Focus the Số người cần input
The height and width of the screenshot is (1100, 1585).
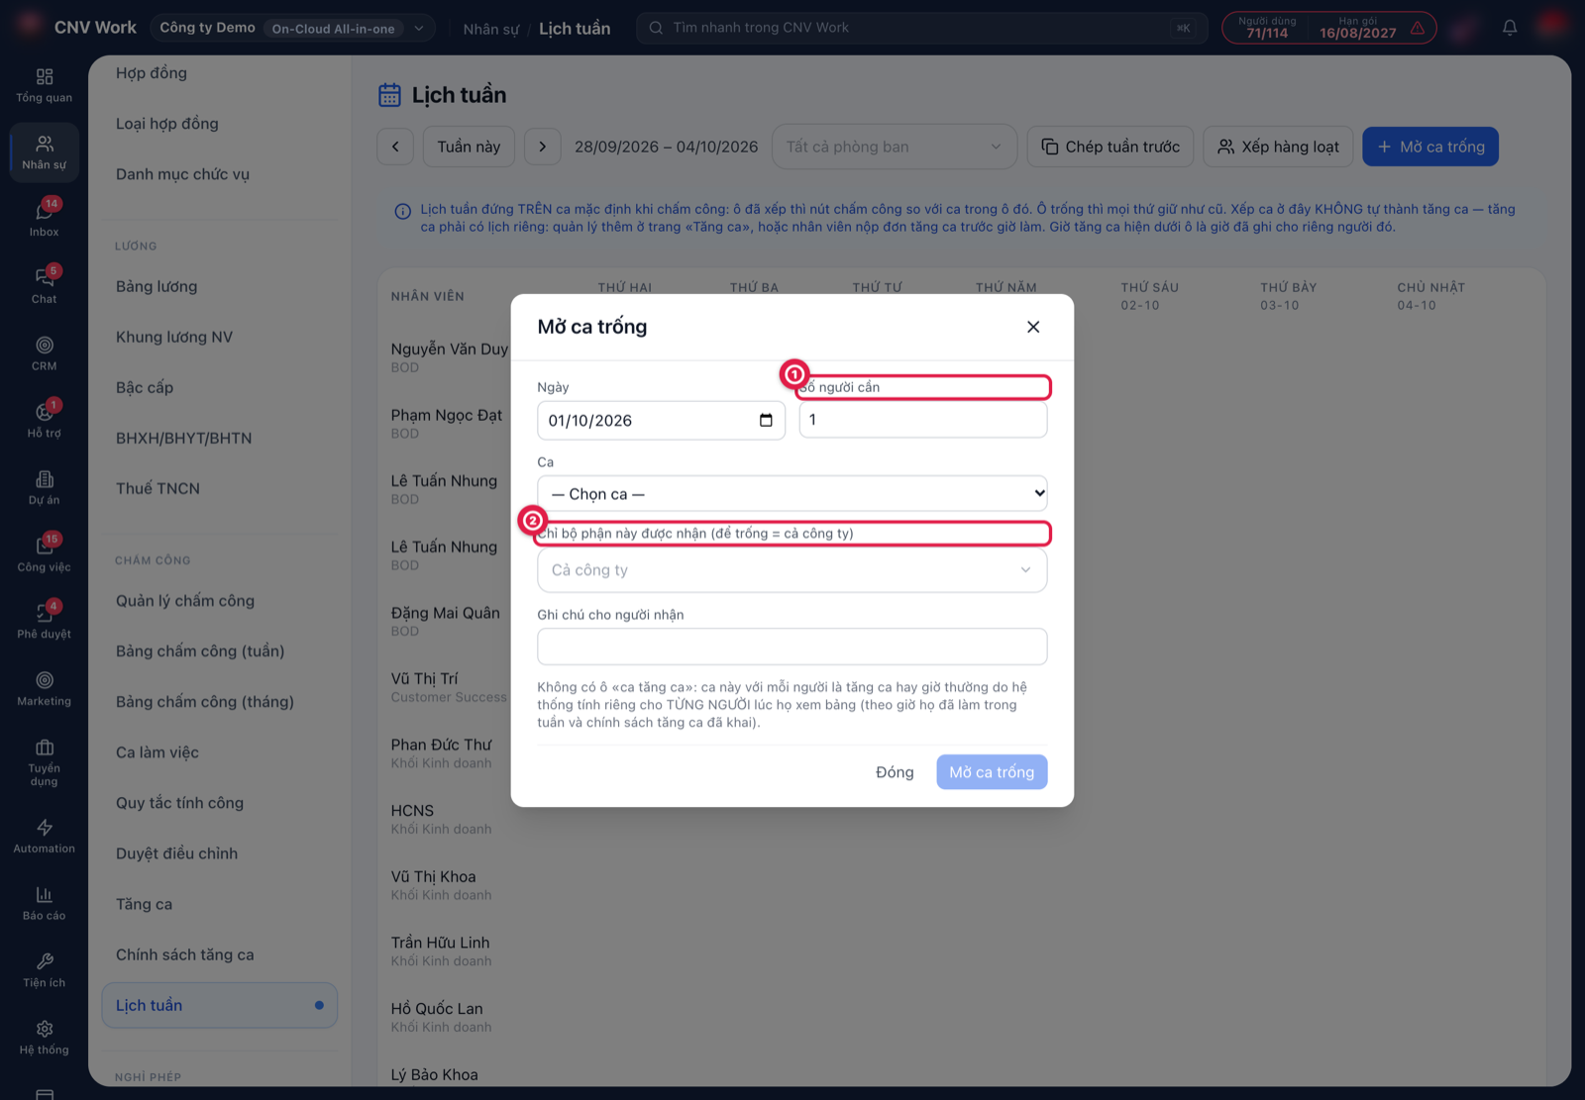coord(923,420)
